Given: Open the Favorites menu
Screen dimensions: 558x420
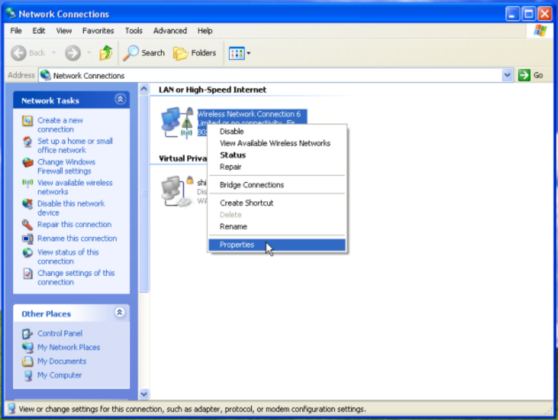Looking at the screenshot, I should click(x=98, y=30).
